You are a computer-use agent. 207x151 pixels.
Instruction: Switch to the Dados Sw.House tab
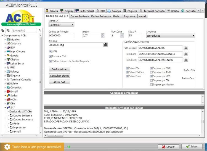pos(101,16)
